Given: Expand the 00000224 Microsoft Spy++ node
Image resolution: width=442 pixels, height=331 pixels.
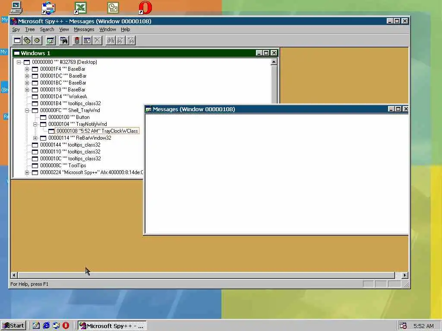Looking at the screenshot, I should (x=27, y=172).
